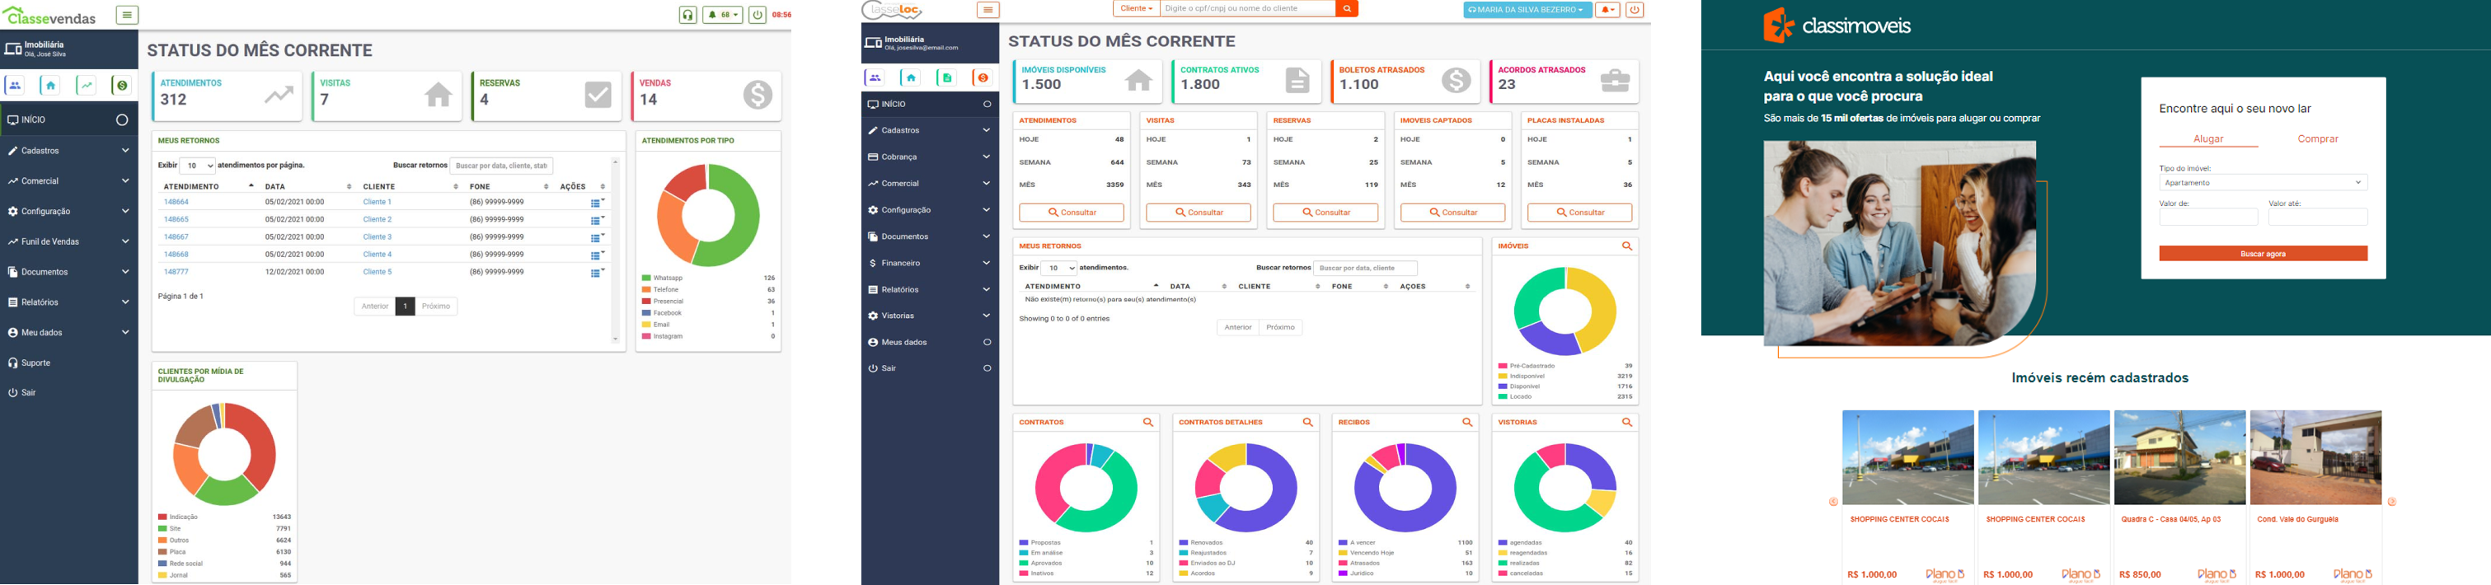Click the magnifier icon on the Vistorias chart panel
The height and width of the screenshot is (585, 2491).
point(1626,423)
